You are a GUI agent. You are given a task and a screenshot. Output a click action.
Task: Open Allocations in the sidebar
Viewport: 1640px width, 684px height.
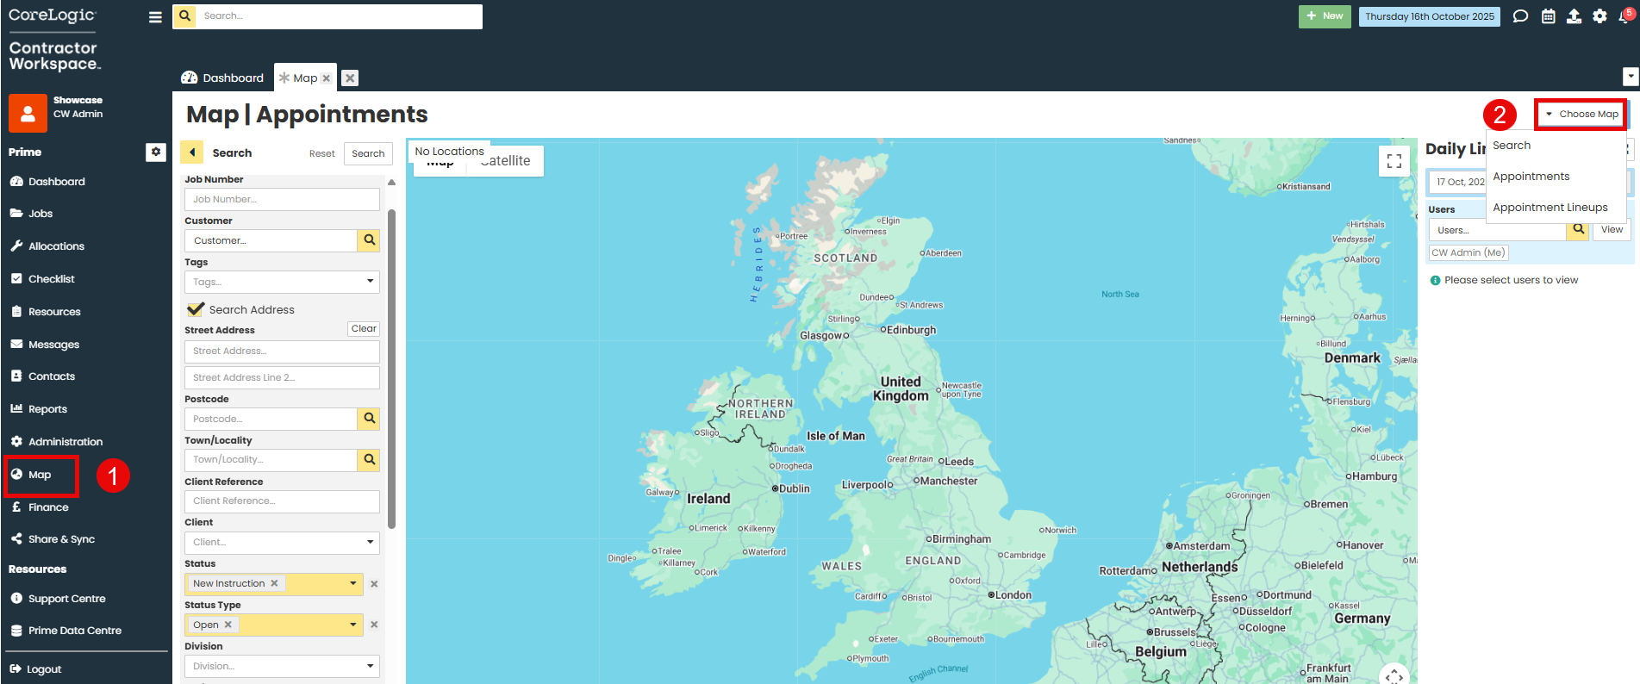click(56, 246)
